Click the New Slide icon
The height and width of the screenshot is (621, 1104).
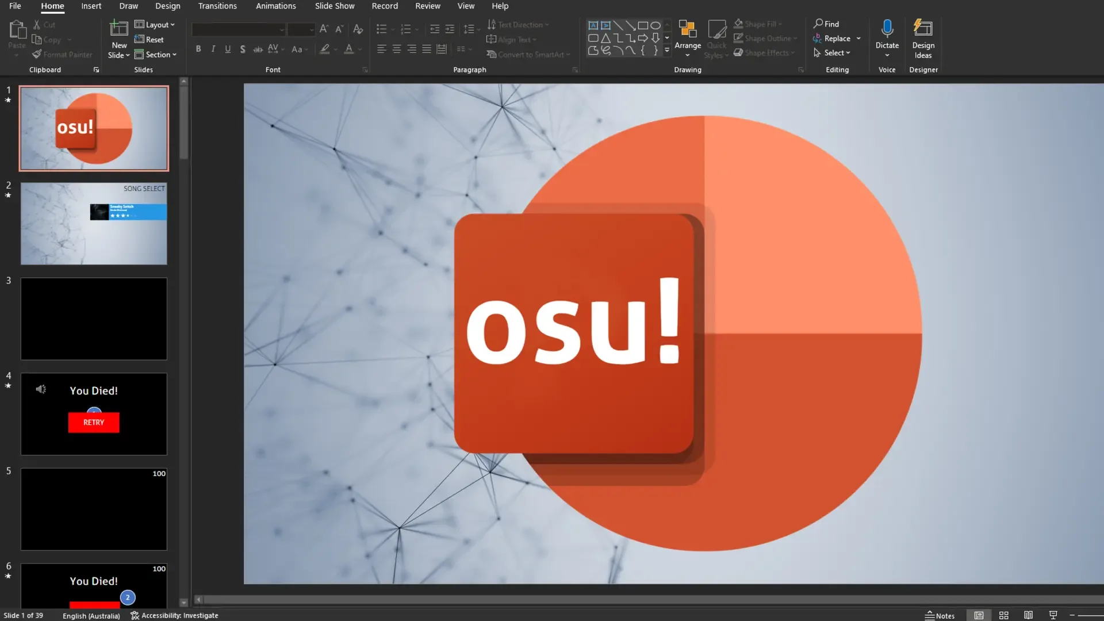pyautogui.click(x=119, y=28)
